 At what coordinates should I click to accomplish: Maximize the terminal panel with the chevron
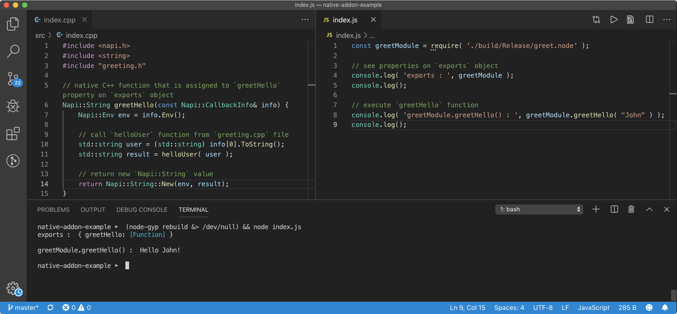(x=649, y=209)
